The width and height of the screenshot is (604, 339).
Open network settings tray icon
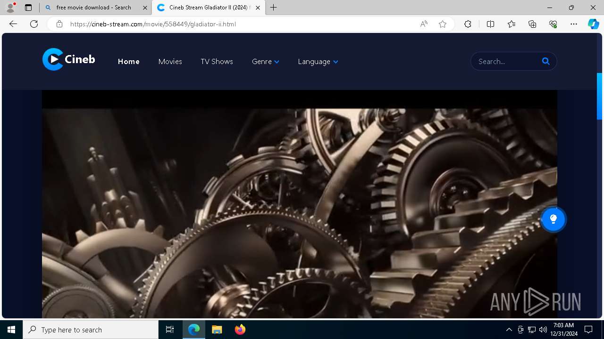tap(532, 330)
